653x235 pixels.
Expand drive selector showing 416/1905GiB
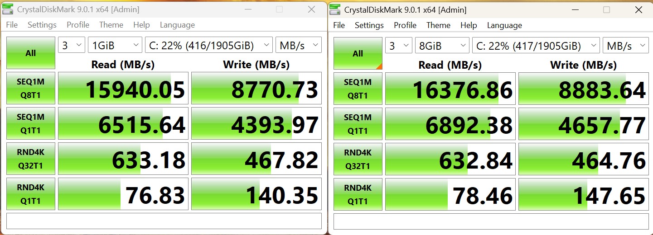click(x=209, y=45)
